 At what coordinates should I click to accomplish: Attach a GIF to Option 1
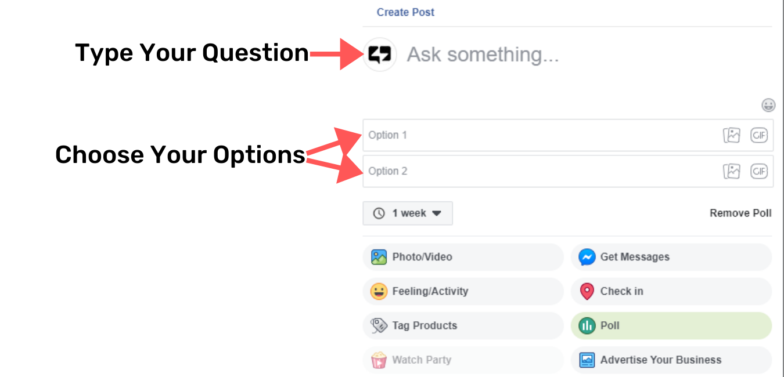click(759, 135)
